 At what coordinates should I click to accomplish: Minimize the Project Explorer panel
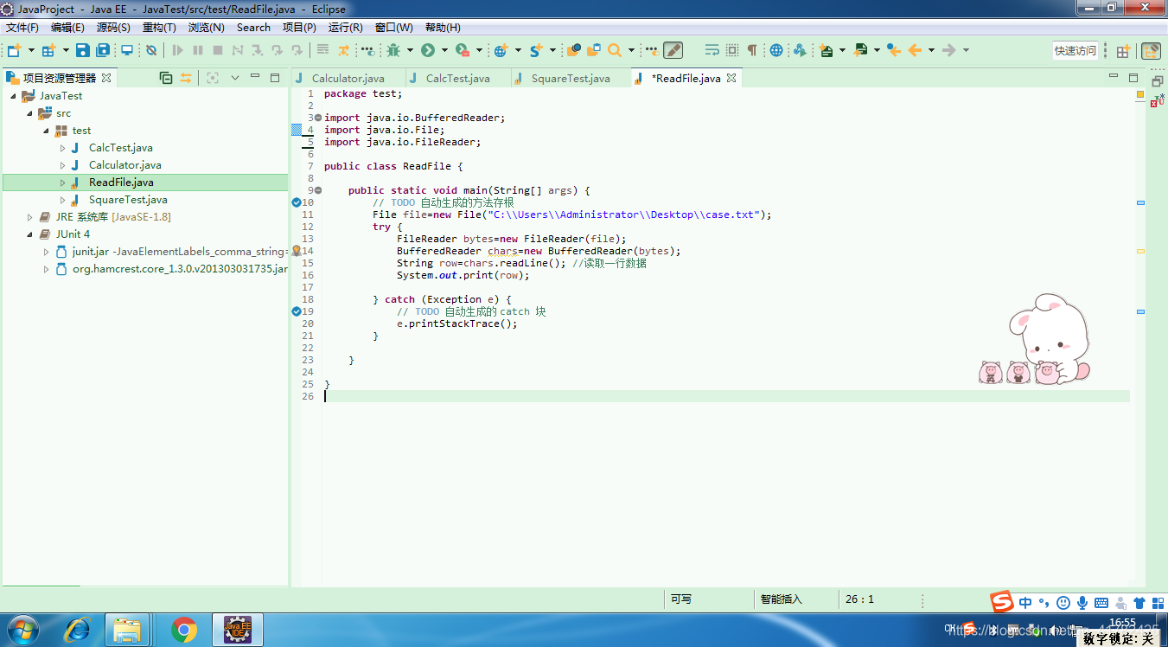pyautogui.click(x=255, y=77)
